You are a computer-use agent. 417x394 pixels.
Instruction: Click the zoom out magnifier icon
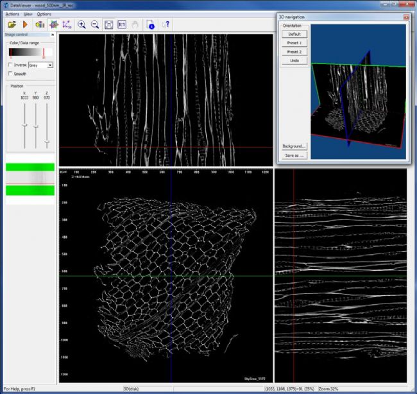coord(95,24)
